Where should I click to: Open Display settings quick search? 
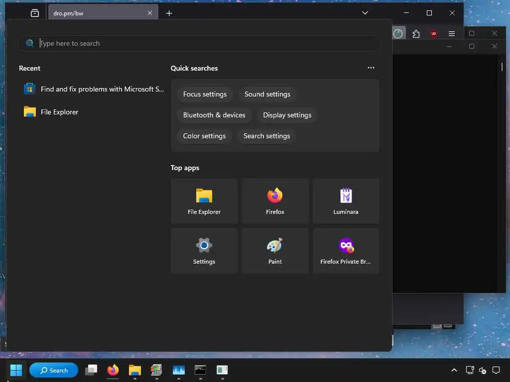[x=287, y=115]
